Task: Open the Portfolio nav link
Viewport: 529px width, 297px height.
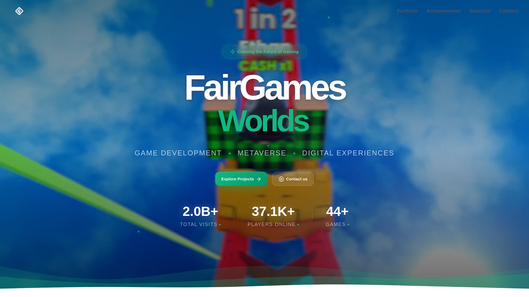Action: click(407, 11)
